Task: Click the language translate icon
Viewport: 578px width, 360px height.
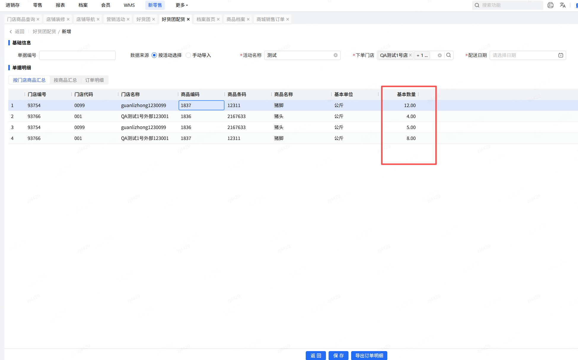Action: pos(563,5)
